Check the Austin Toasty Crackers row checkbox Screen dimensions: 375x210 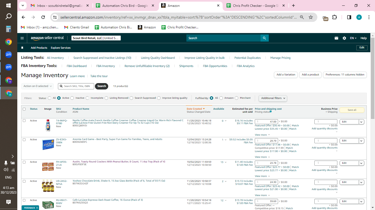click(x=24, y=162)
